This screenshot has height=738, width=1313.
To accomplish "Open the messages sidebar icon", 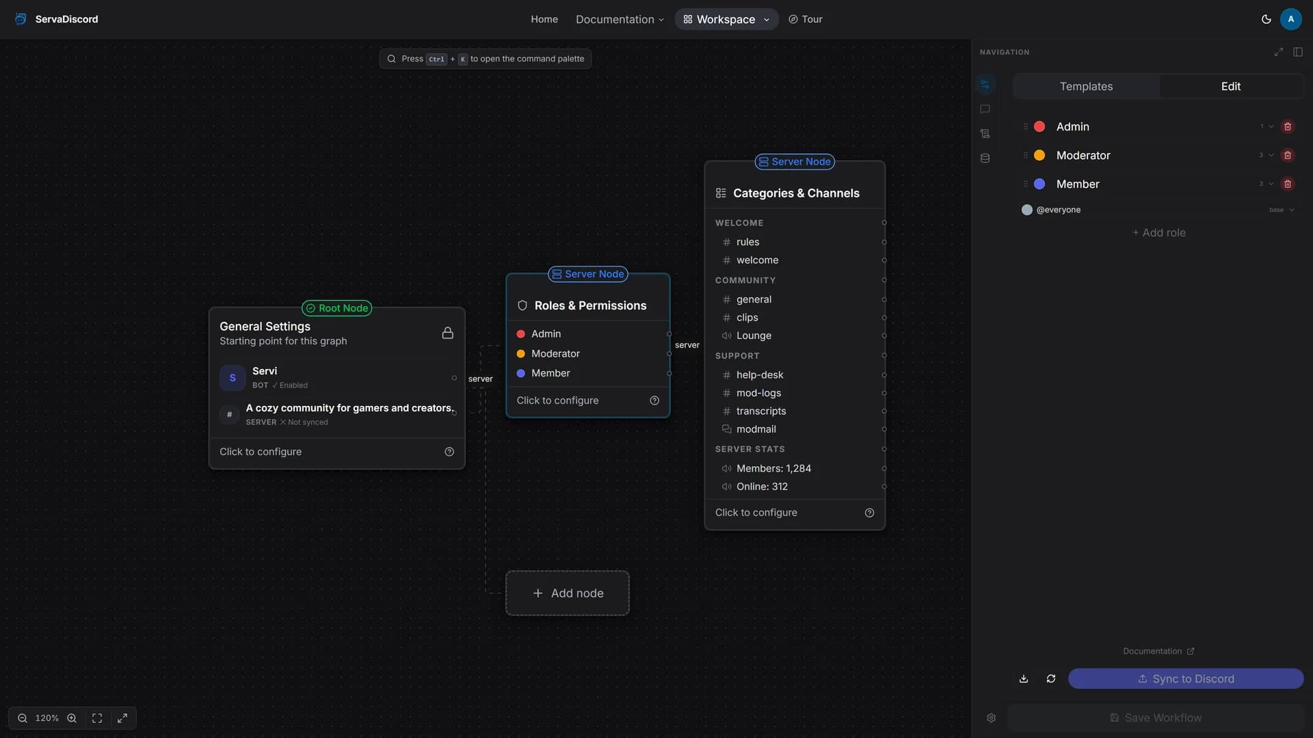I will click(985, 109).
